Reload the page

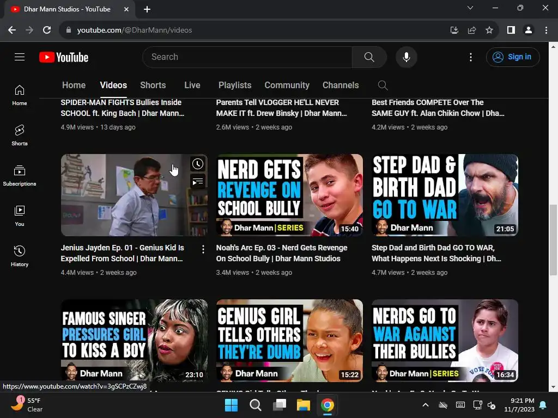(x=47, y=30)
